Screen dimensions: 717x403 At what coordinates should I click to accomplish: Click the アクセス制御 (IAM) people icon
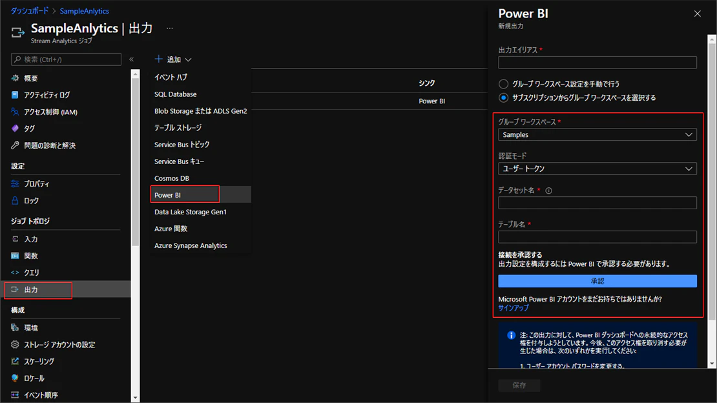(15, 112)
